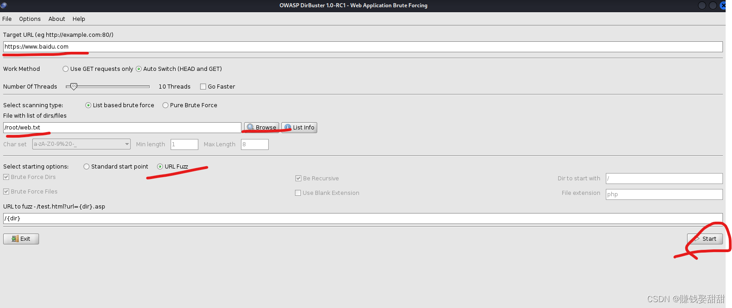
Task: Open the Options menu
Action: click(29, 19)
